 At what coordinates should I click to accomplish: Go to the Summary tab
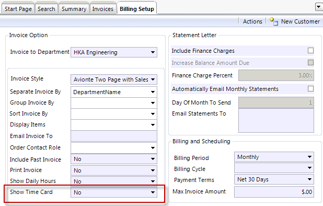[74, 9]
